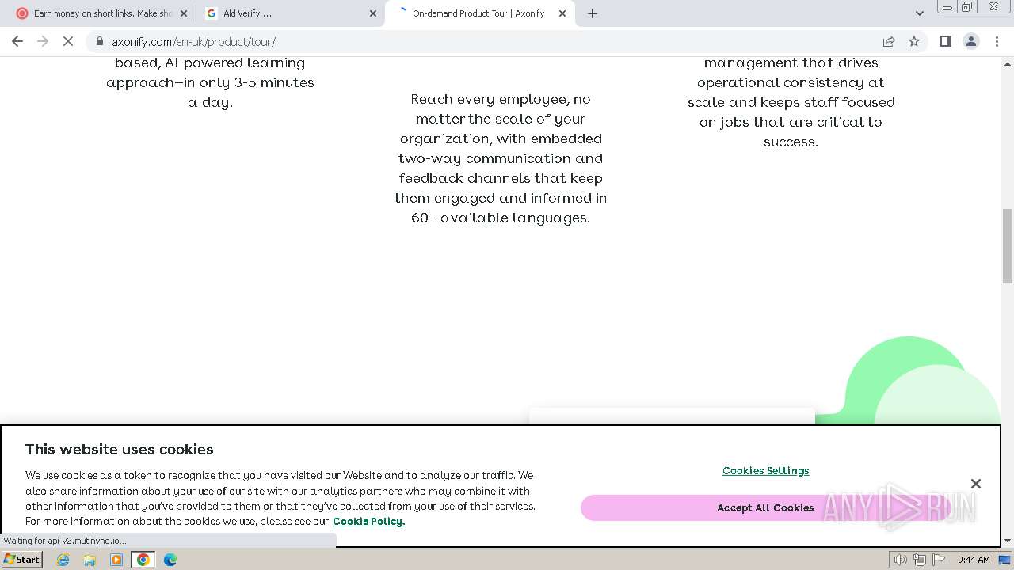1014x570 pixels.
Task: Open Windows Media Player from taskbar
Action: point(116,560)
